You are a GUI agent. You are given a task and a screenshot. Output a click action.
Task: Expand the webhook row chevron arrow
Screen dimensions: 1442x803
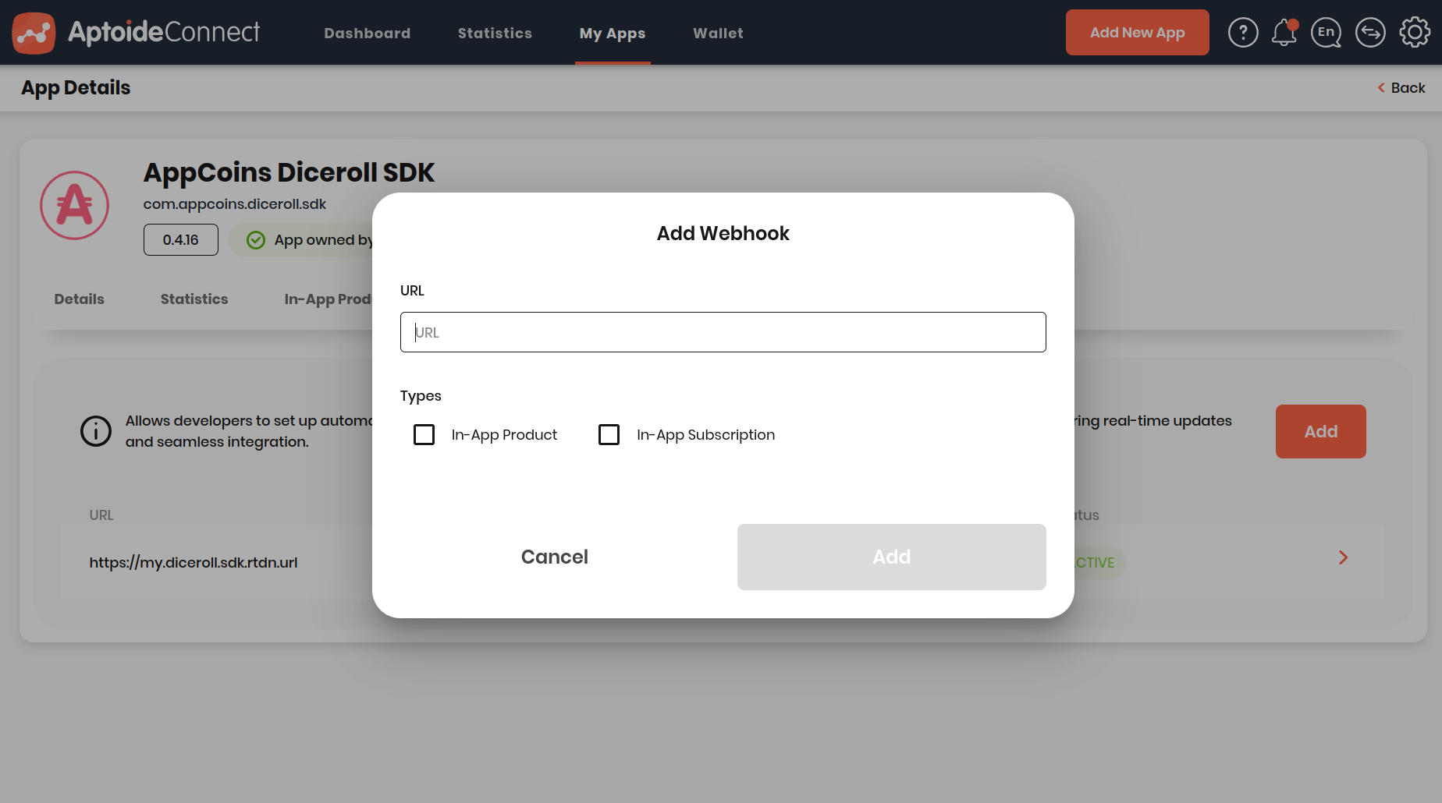pyautogui.click(x=1343, y=557)
